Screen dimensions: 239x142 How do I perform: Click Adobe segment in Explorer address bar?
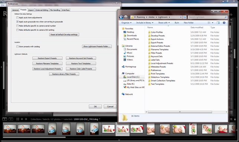click(x=151, y=17)
